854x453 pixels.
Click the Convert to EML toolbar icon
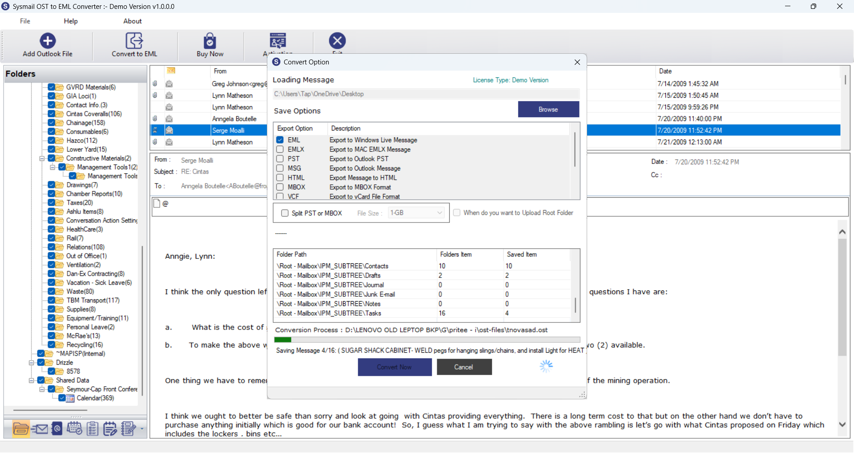134,41
